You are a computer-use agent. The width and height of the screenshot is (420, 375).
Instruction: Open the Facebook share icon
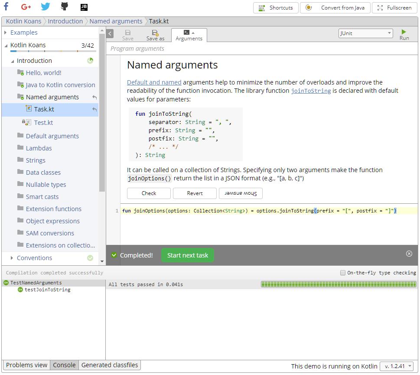(7, 7)
